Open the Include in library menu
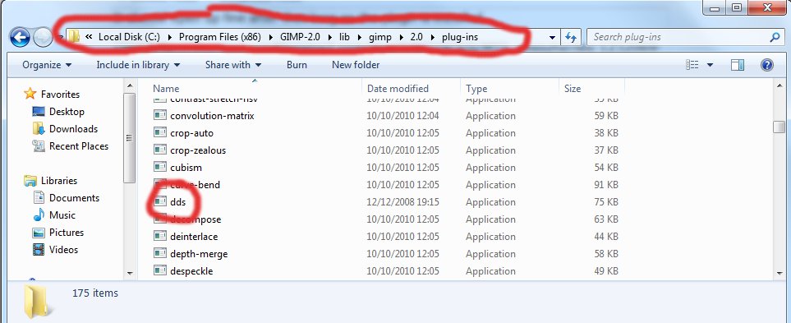 138,65
